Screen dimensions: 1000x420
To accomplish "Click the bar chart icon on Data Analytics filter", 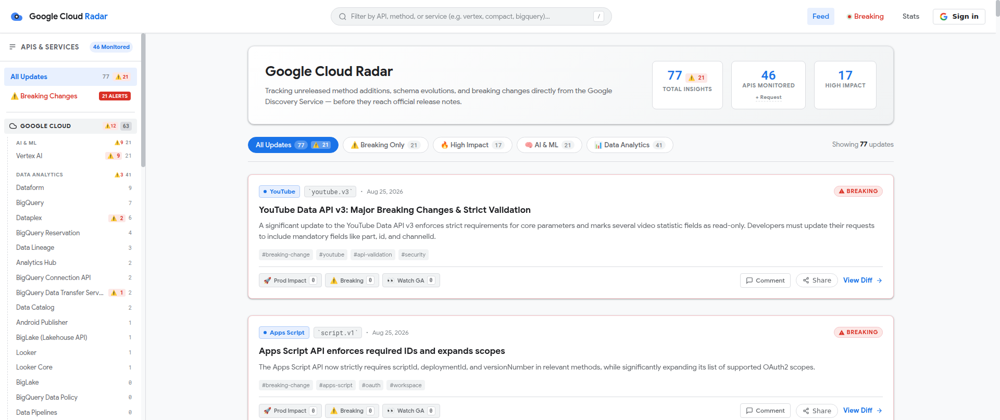I will (598, 145).
